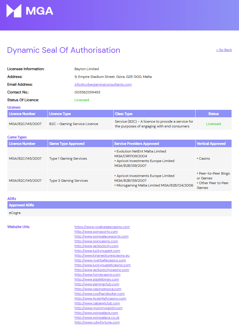The height and width of the screenshot is (328, 239).
Task: Click Game Type Approved column header
Action: pyautogui.click(x=80, y=144)
